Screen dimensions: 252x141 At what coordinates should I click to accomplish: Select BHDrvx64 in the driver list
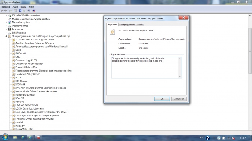21,53
